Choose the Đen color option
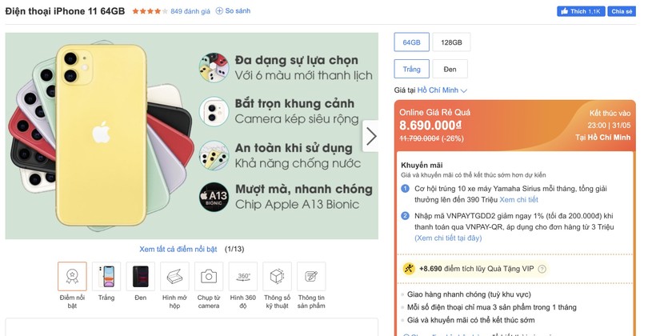648x336 pixels. [450, 70]
